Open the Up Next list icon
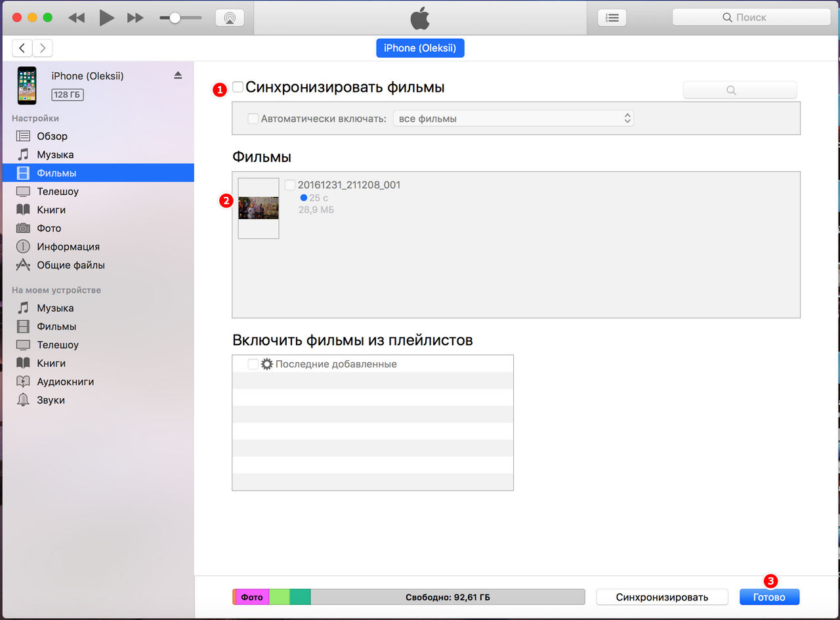 [612, 18]
